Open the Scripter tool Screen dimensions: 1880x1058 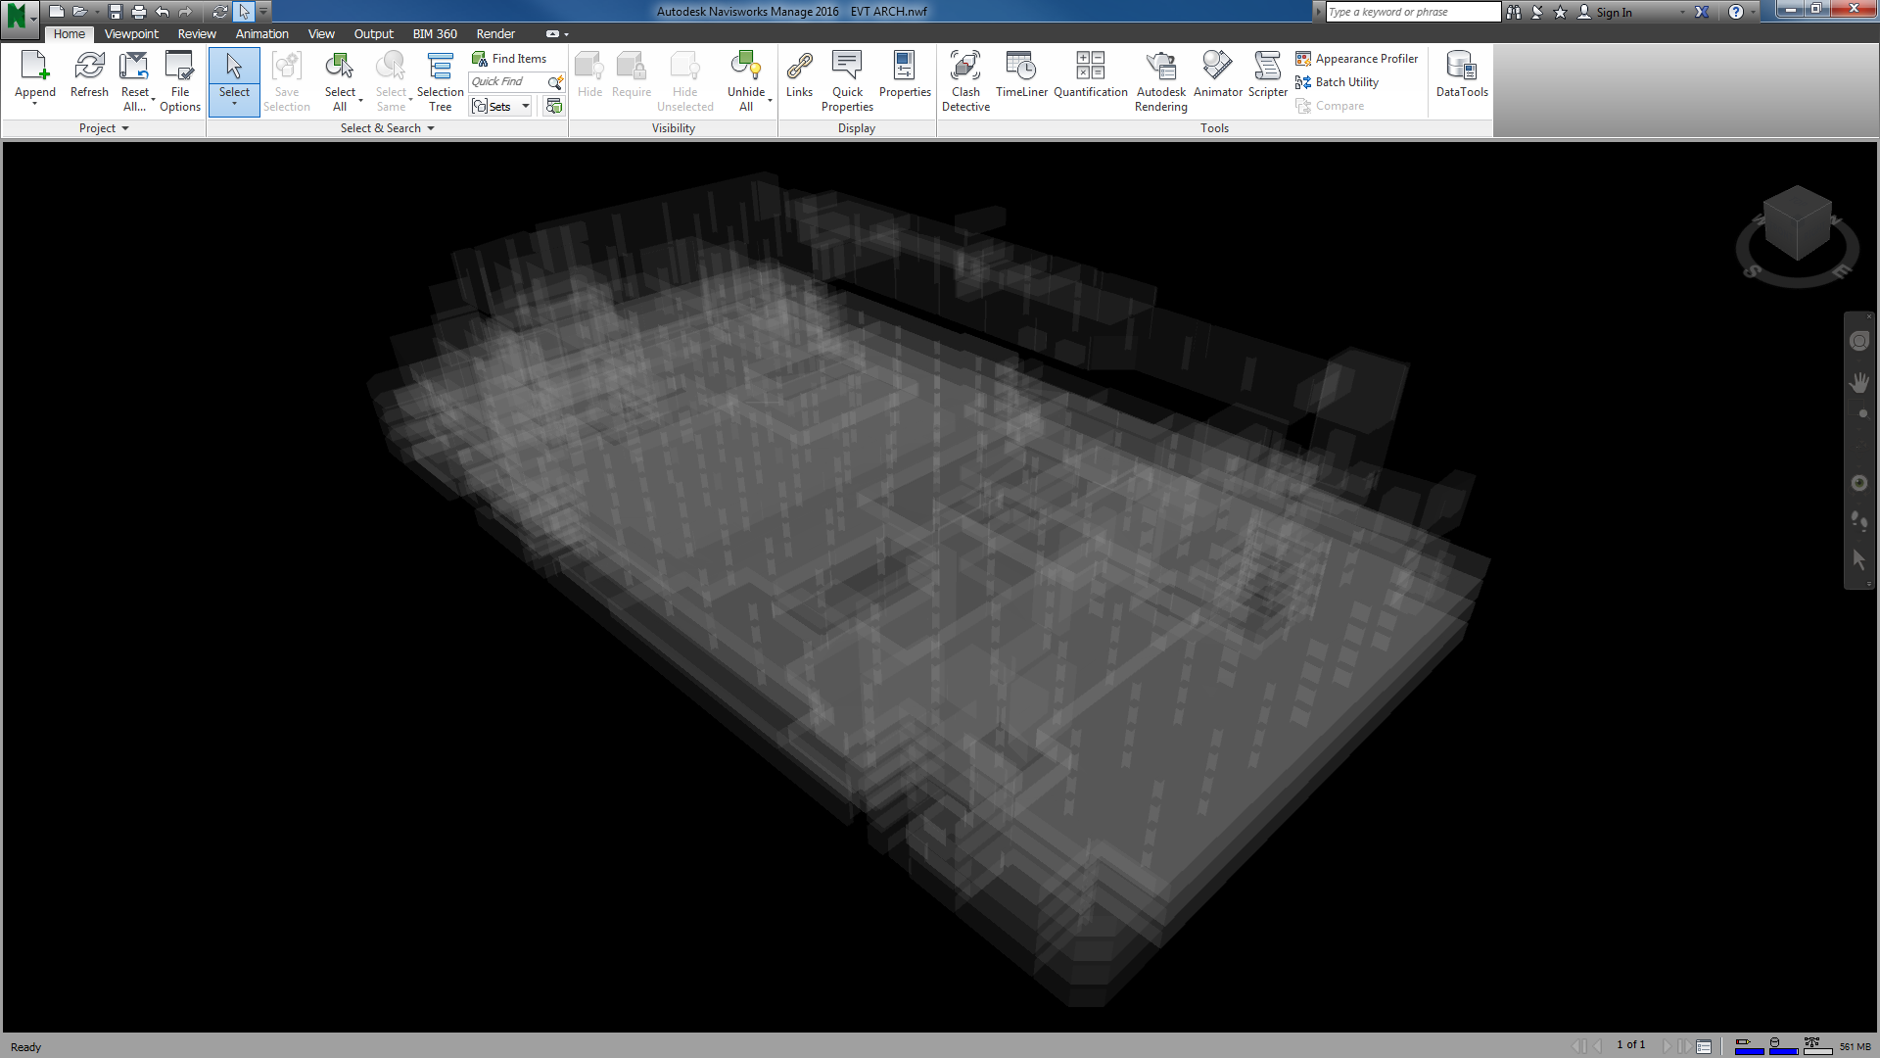(x=1267, y=75)
